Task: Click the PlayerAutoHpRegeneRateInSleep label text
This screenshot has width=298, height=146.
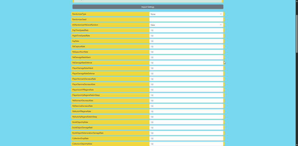Action: [x=86, y=95]
